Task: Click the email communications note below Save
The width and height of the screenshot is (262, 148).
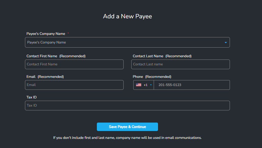Action: point(127,138)
